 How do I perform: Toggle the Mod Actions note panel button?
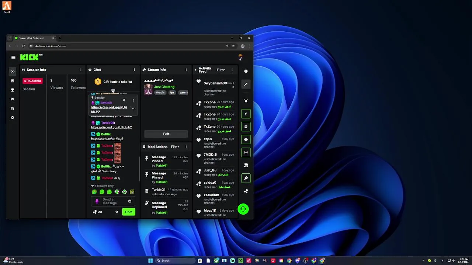[x=246, y=127]
